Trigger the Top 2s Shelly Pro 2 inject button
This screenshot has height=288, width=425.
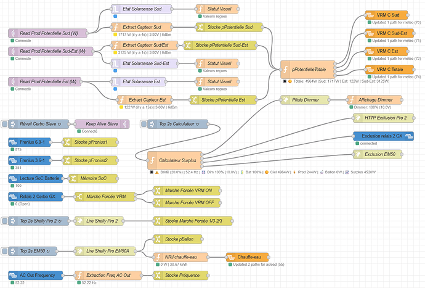(x=4, y=221)
